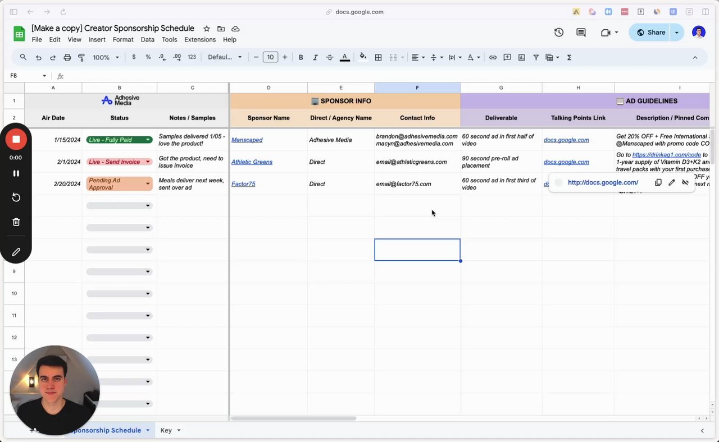Collapse the toolbar with the chevron
Viewport: 719px width, 442px height.
[695, 57]
